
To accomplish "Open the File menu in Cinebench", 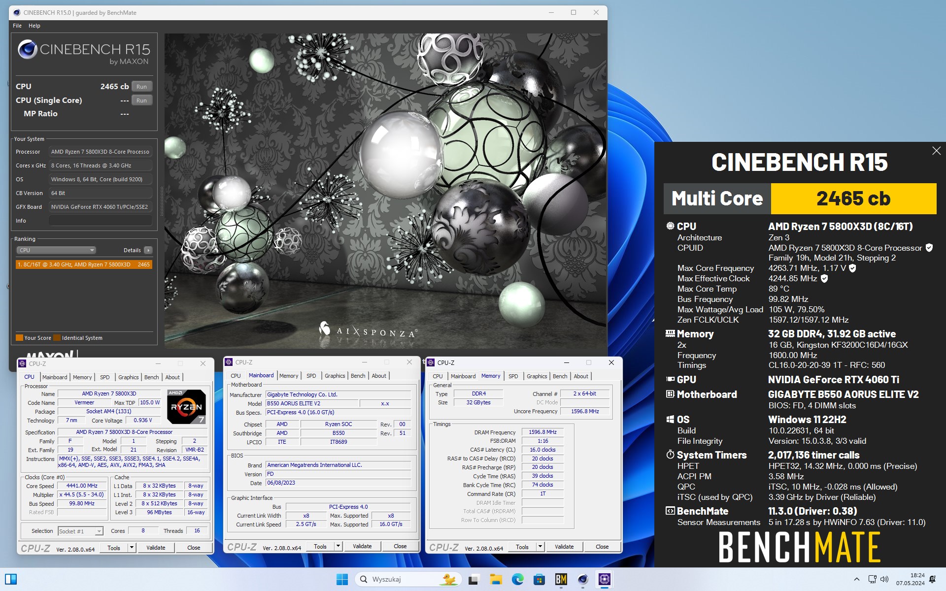I will 17,26.
